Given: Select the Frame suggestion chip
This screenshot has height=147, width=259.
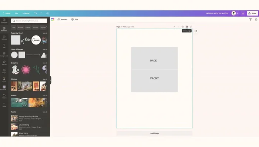Looking at the screenshot, I should (x=28, y=27).
